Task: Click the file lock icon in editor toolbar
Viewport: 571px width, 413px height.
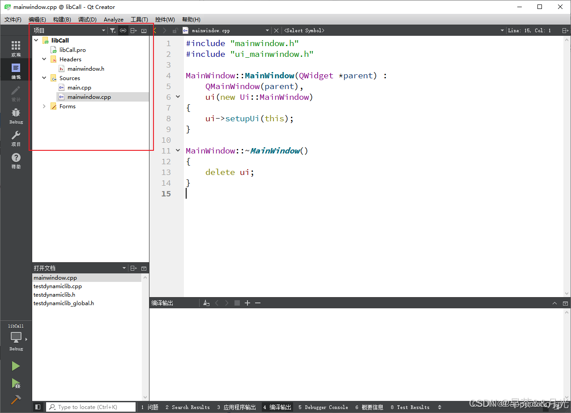Action: pyautogui.click(x=175, y=30)
